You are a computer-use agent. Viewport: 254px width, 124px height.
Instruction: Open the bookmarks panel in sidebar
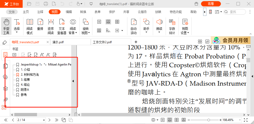5,55
